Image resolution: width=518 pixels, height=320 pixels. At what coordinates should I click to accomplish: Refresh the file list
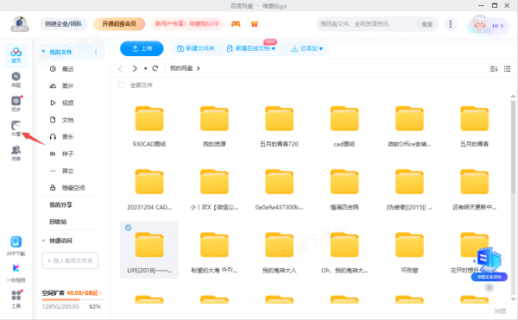(155, 68)
